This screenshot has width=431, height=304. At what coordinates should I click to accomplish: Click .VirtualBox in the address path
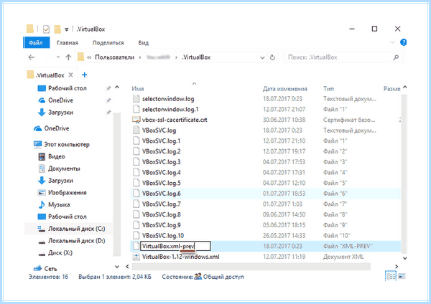click(196, 57)
